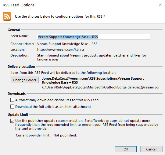The image size is (165, 155).
Task: Tick the full article .html attachment checkbox
Action: [12, 107]
